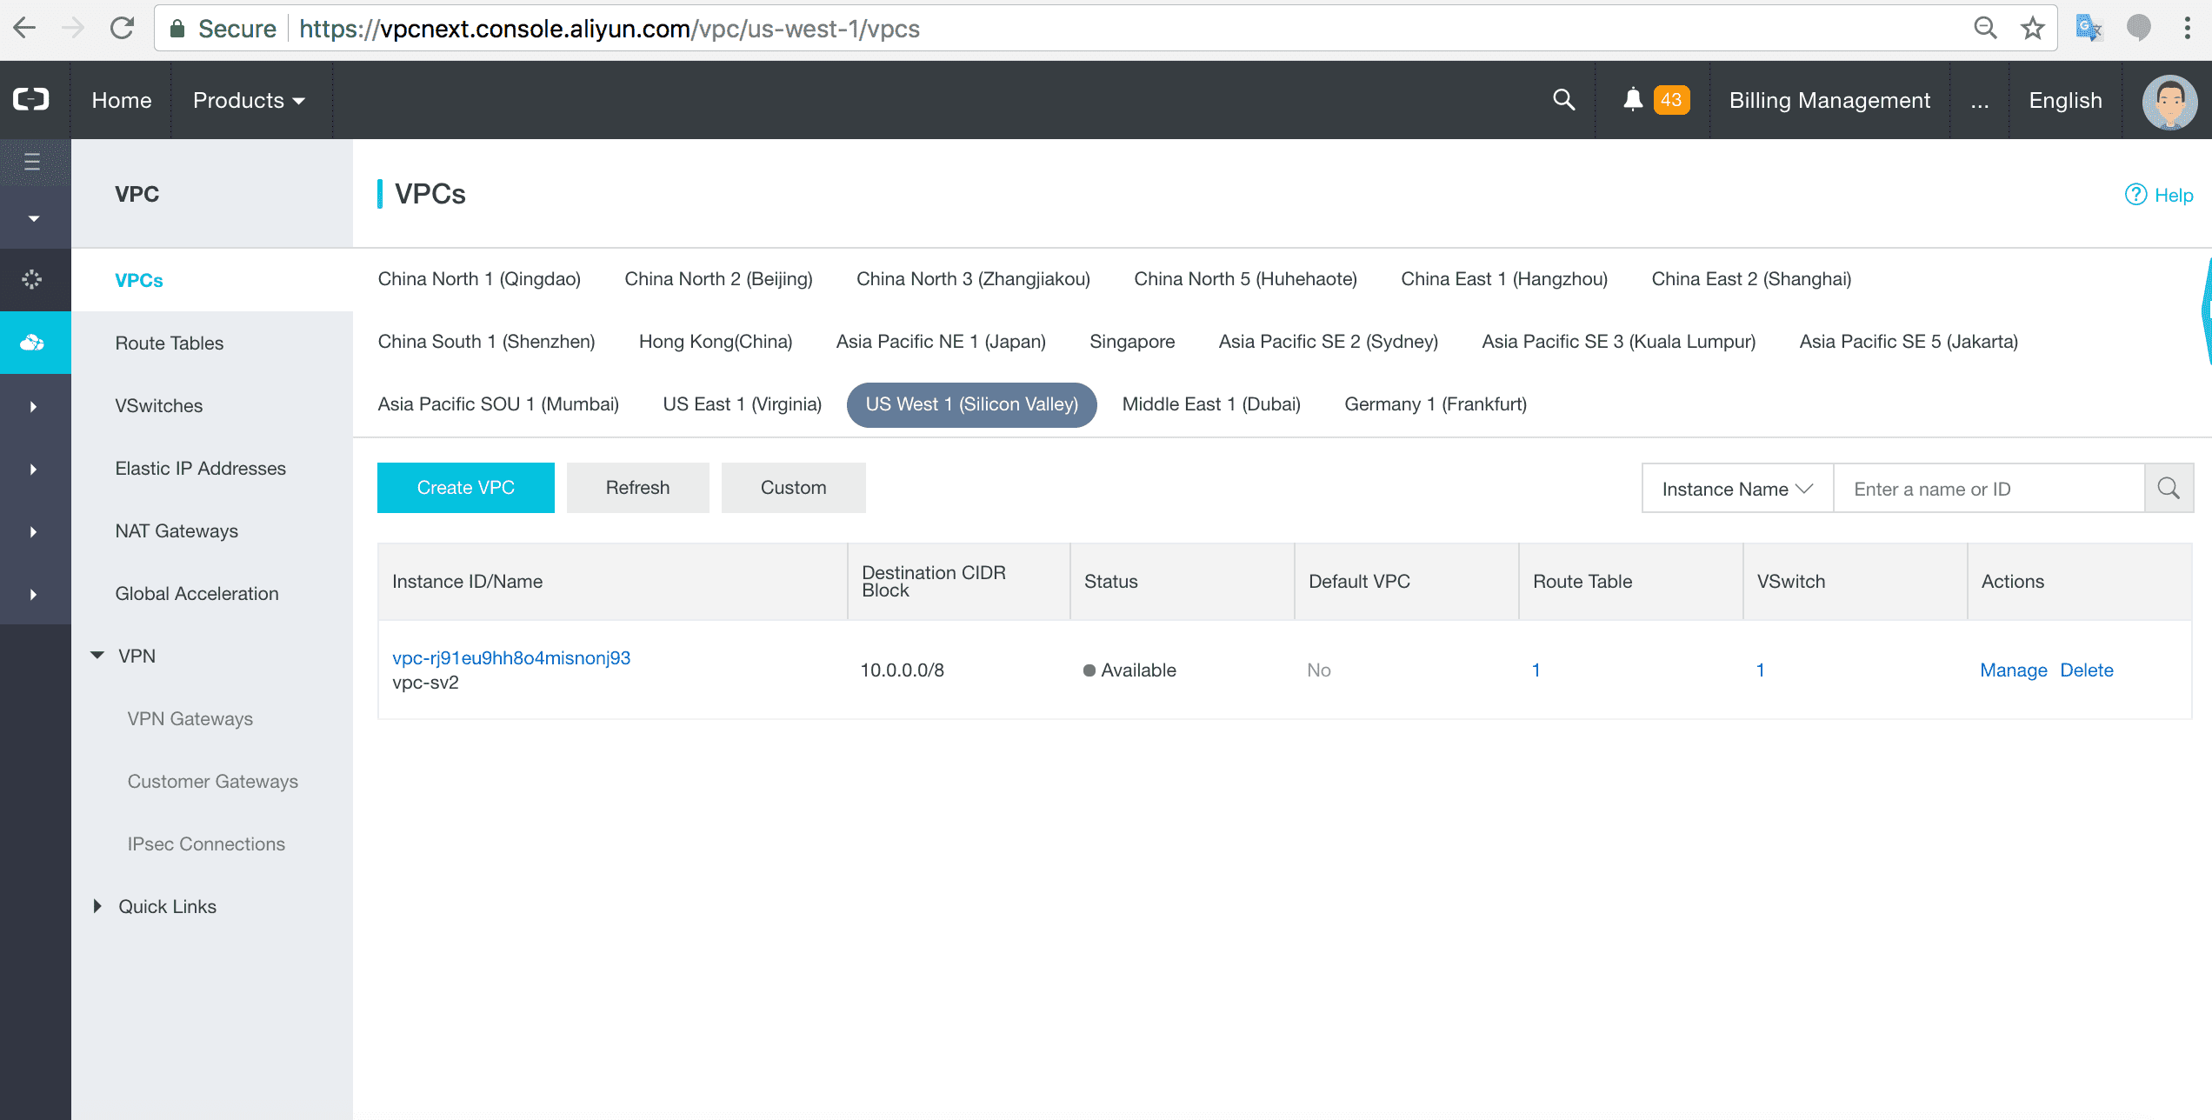Open vpc-rj91eu9hh8o4misnonj93 instance link
Viewport: 2212px width, 1120px height.
[511, 657]
